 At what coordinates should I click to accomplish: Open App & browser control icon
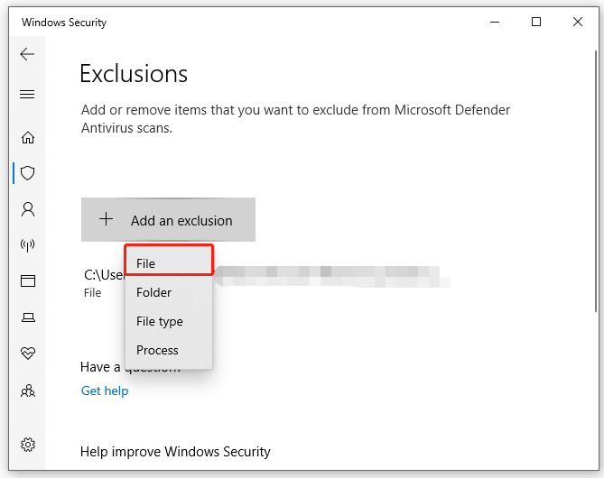click(28, 281)
